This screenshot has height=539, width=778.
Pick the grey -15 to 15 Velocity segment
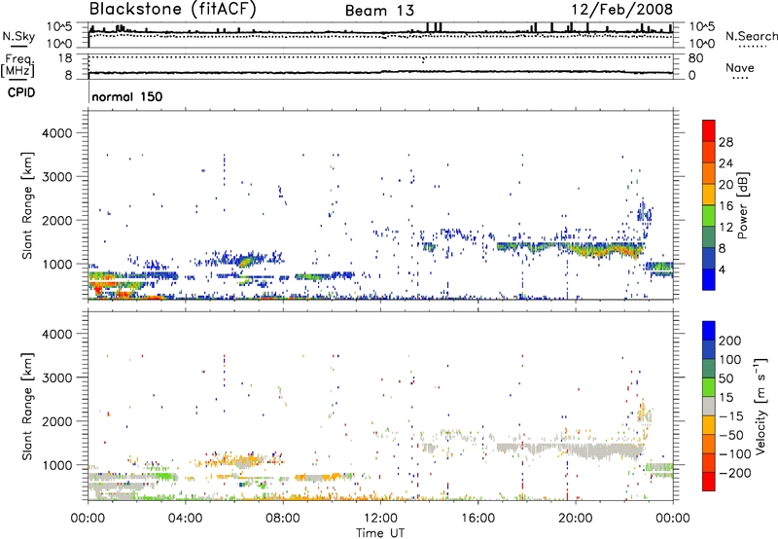pyautogui.click(x=709, y=406)
